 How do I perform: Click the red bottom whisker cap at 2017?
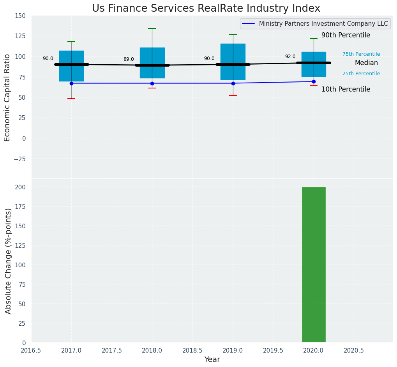[x=71, y=99]
